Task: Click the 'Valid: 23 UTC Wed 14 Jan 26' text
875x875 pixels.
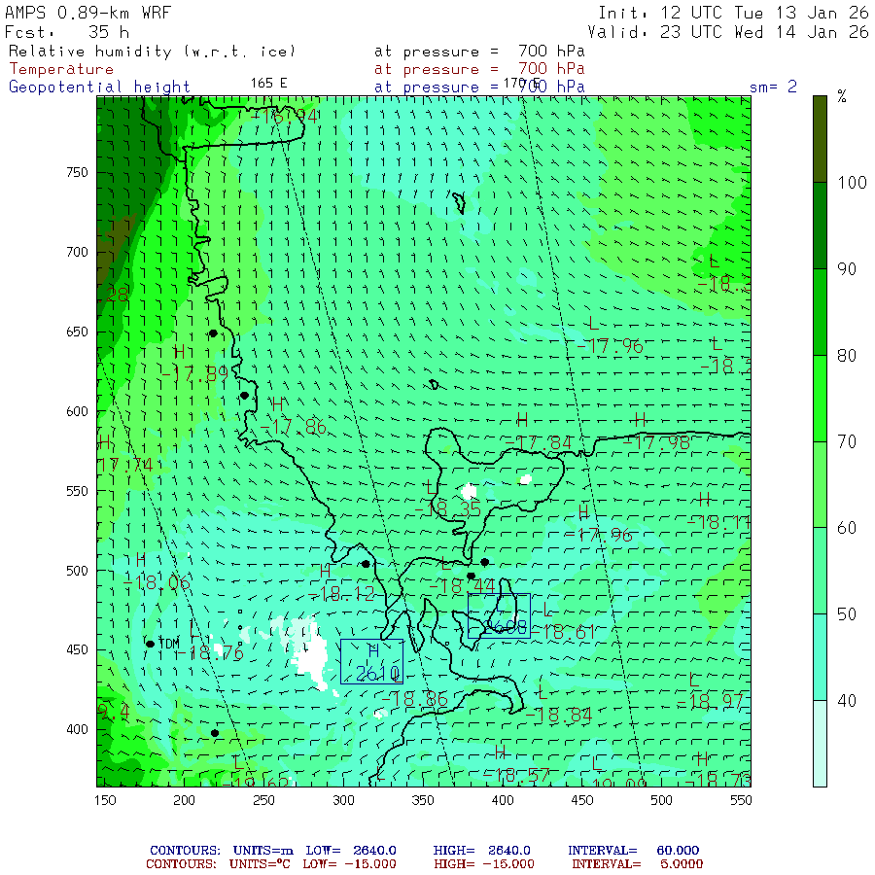Action: (727, 31)
